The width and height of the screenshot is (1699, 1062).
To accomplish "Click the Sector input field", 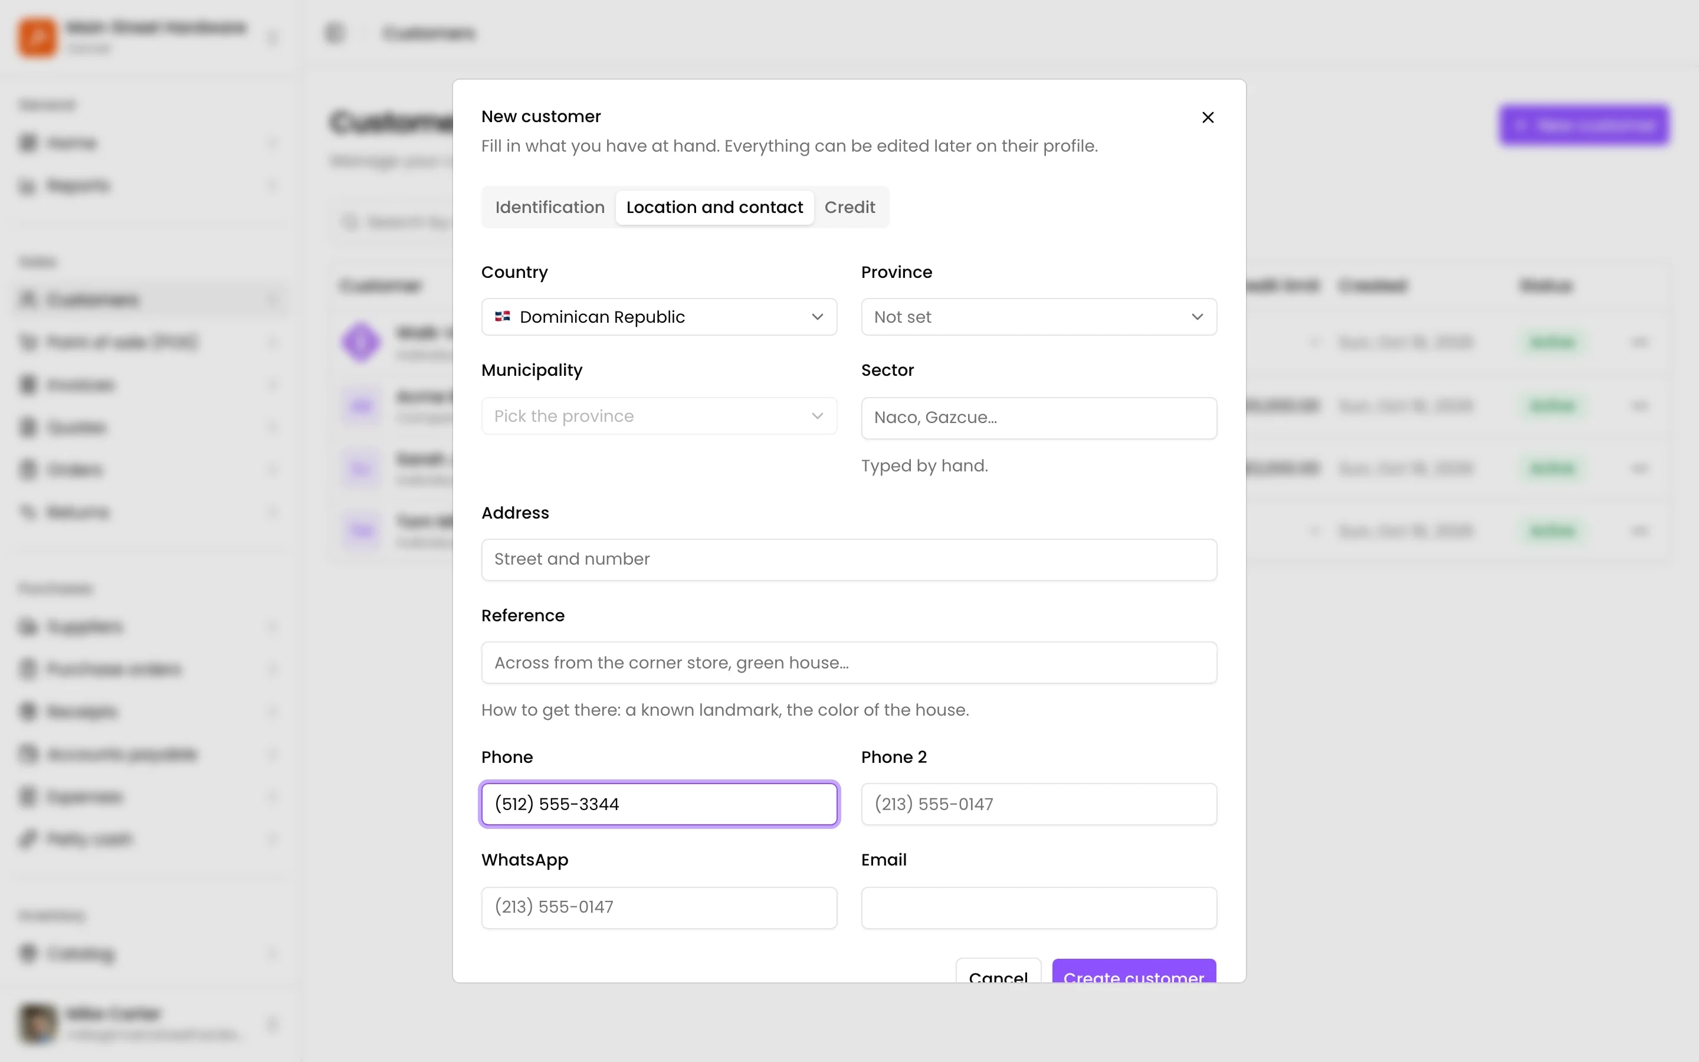I will [1038, 418].
